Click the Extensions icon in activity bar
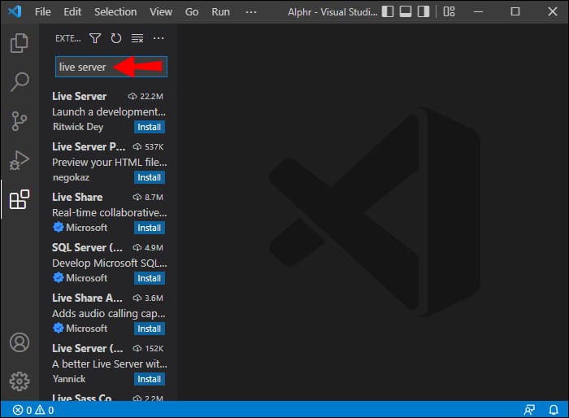Screen dimensions: 569x418 pos(19,199)
